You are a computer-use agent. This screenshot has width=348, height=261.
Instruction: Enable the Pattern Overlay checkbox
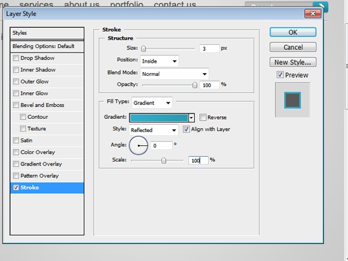[x=16, y=176]
